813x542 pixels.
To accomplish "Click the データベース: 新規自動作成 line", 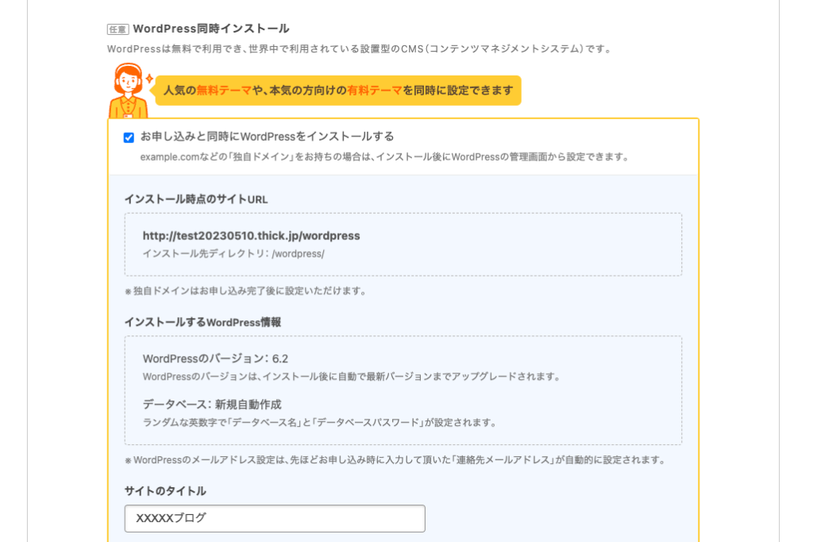I will tap(212, 405).
